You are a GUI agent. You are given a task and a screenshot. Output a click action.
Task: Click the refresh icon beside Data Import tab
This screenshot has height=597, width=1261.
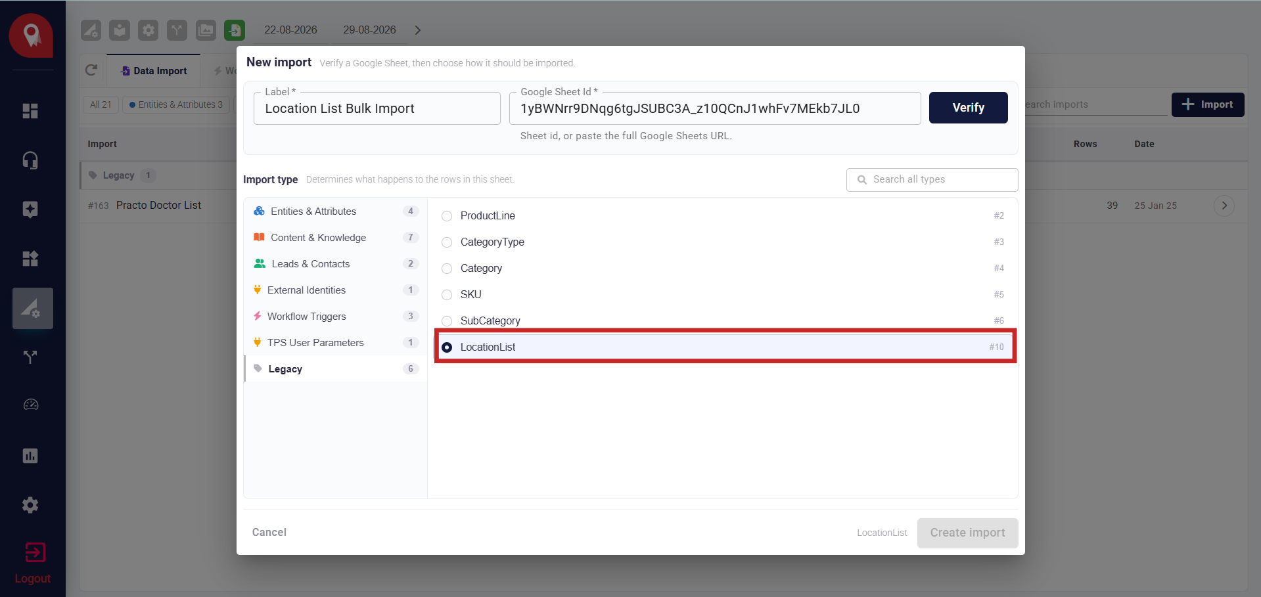91,70
